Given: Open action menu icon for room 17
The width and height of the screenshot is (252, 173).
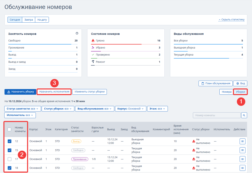Looking at the screenshot, I should coord(242,159).
